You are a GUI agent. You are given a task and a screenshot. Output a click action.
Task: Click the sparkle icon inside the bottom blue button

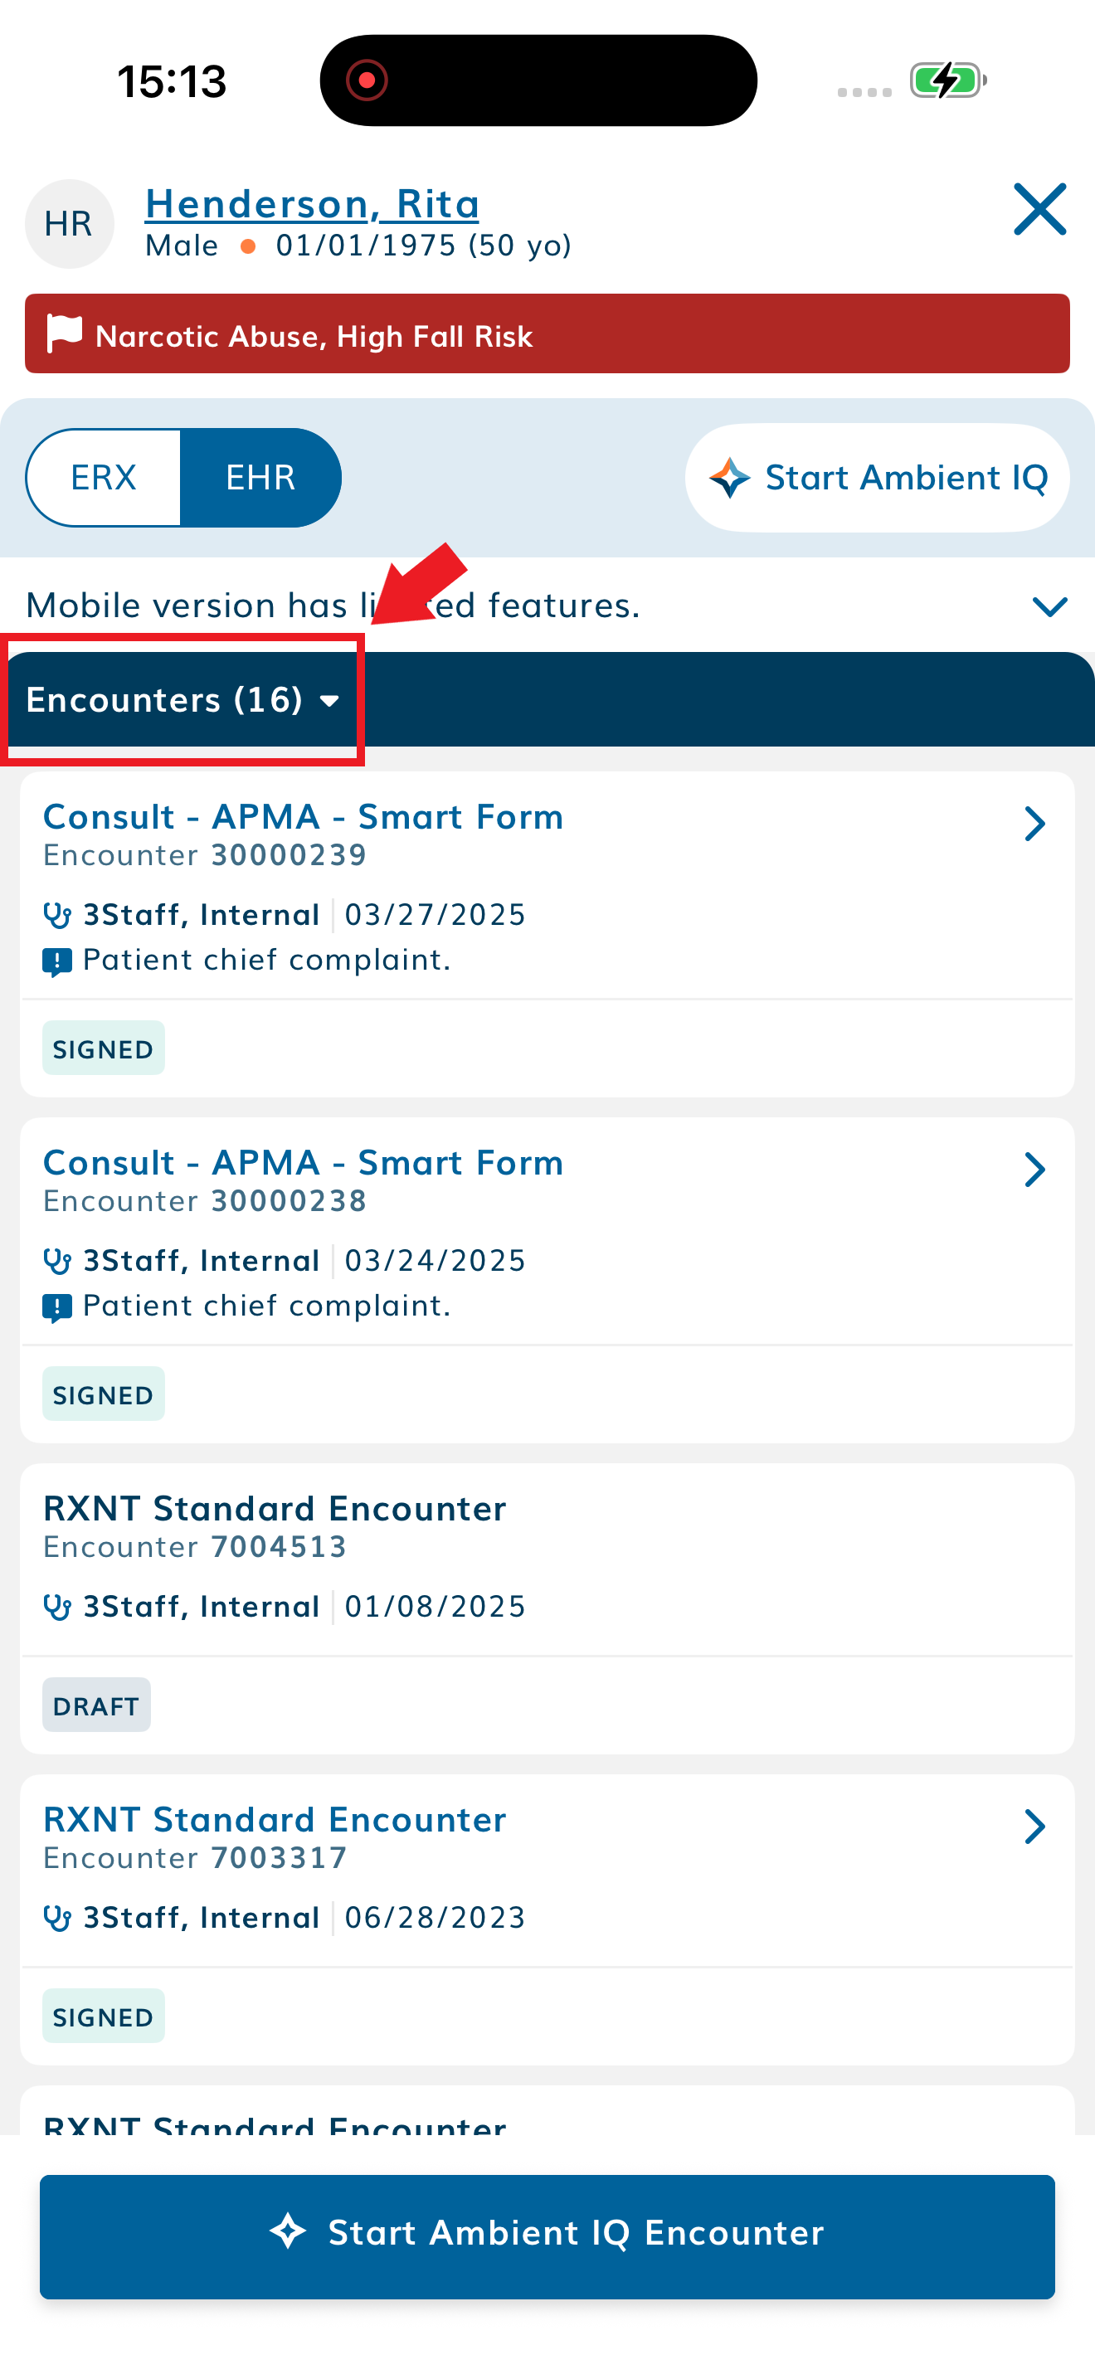[x=289, y=2234]
